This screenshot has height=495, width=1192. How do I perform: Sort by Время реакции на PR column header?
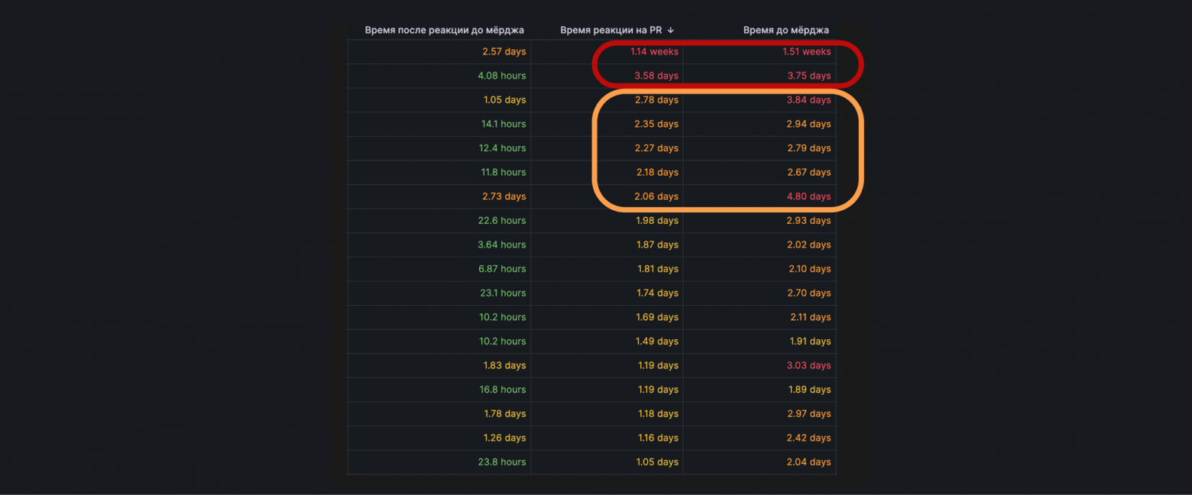(x=611, y=31)
